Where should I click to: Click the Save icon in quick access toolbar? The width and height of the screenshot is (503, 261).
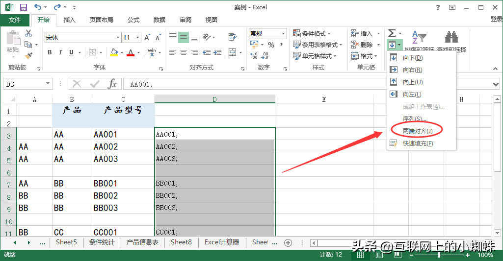(x=24, y=7)
